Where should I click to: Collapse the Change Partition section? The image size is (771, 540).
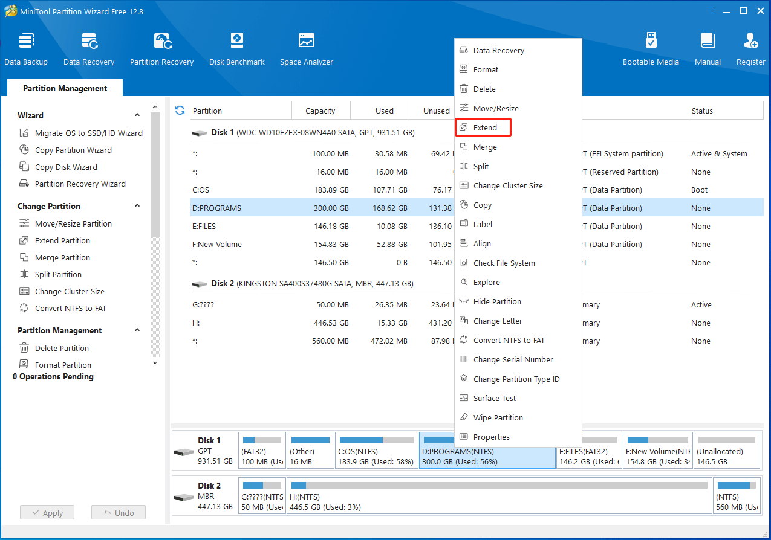pos(137,205)
